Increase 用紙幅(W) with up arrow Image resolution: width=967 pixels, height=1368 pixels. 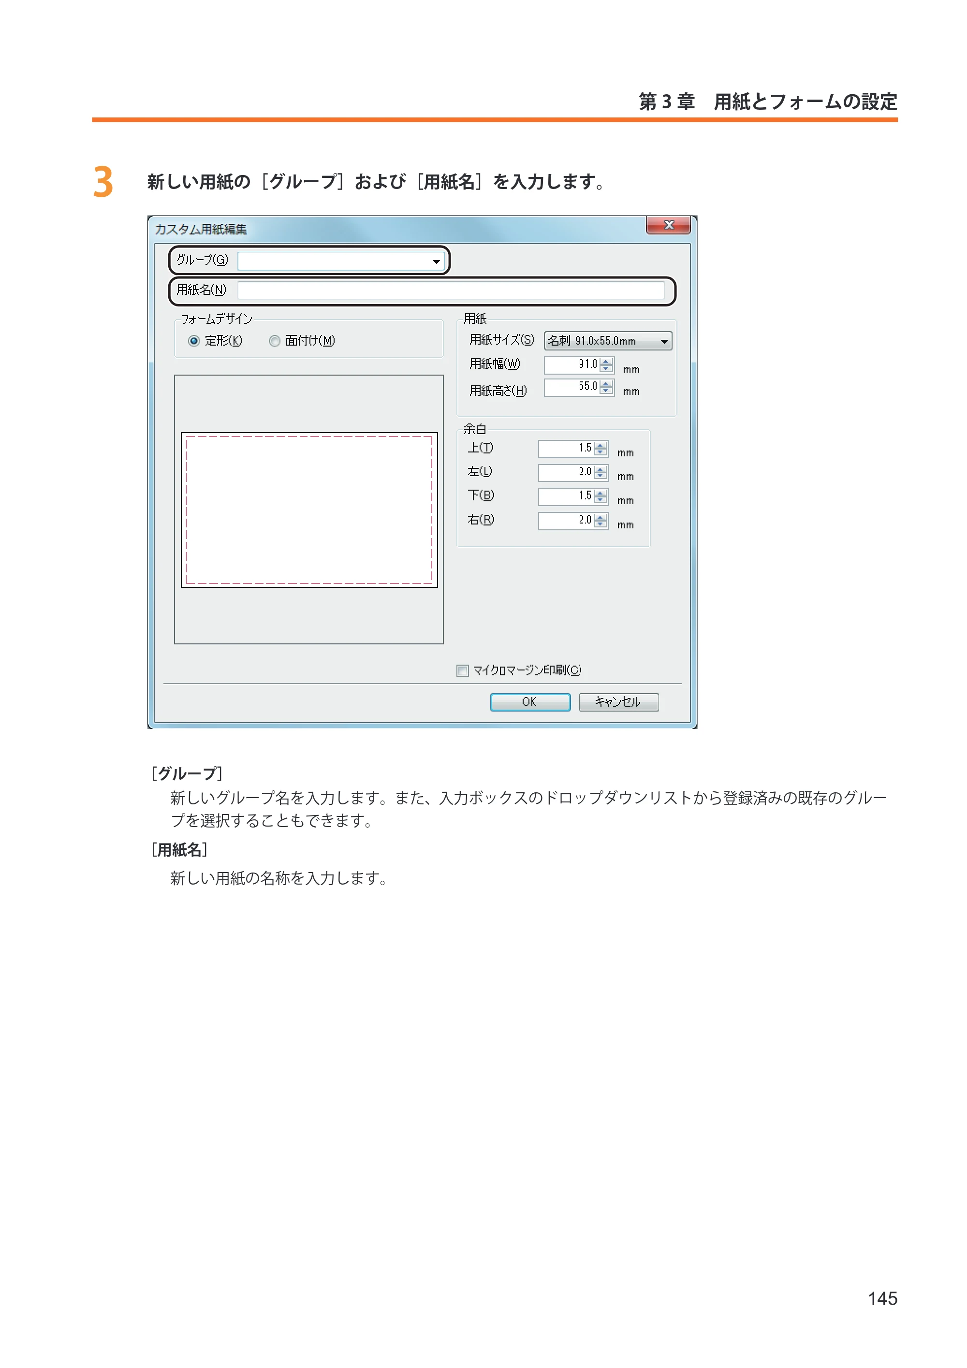click(x=606, y=361)
